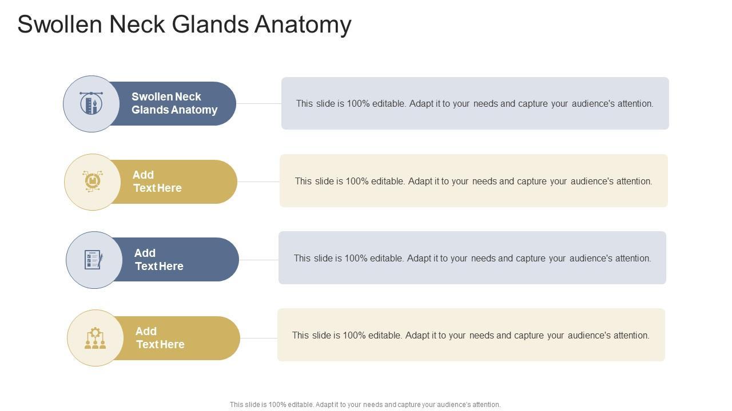Select the small footer text at the slide bottom
The height and width of the screenshot is (411, 732).
point(365,405)
